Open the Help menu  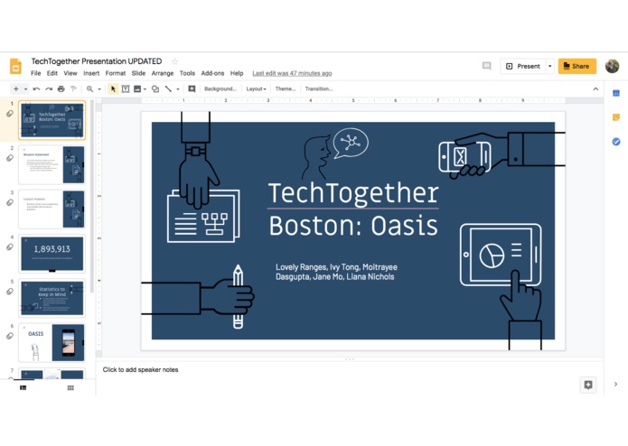click(237, 73)
